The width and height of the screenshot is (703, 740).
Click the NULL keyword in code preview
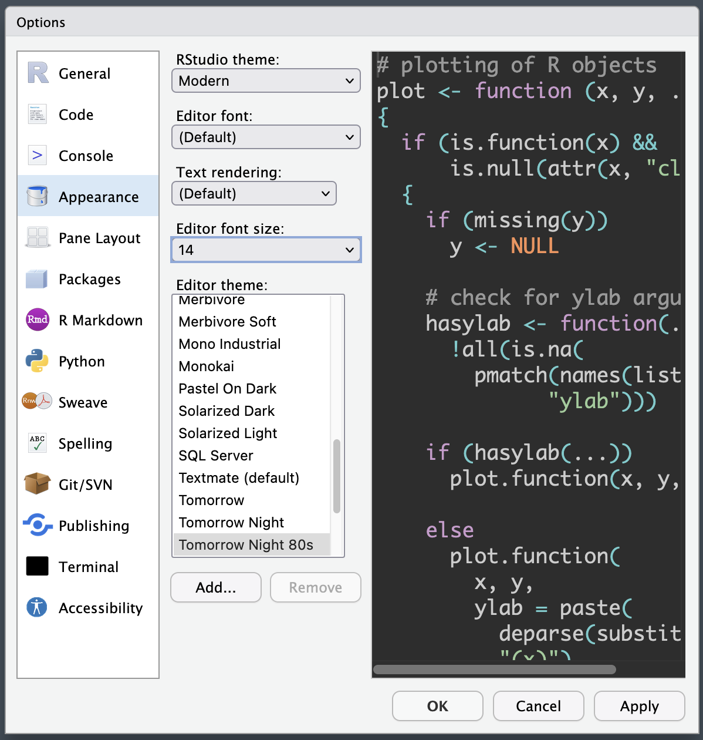click(535, 245)
